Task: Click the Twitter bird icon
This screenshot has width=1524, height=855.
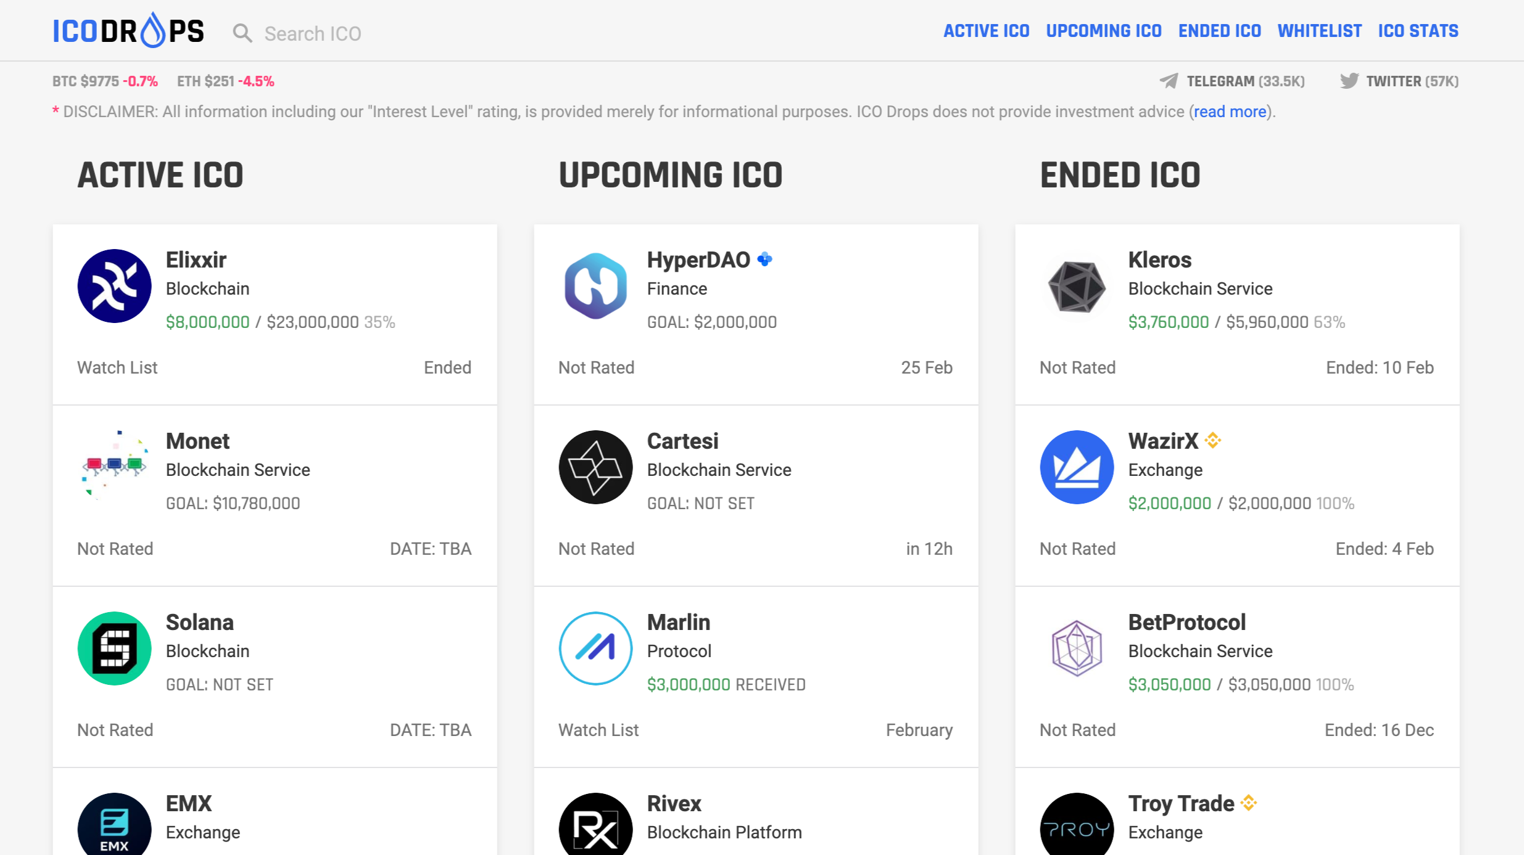Action: 1349,81
